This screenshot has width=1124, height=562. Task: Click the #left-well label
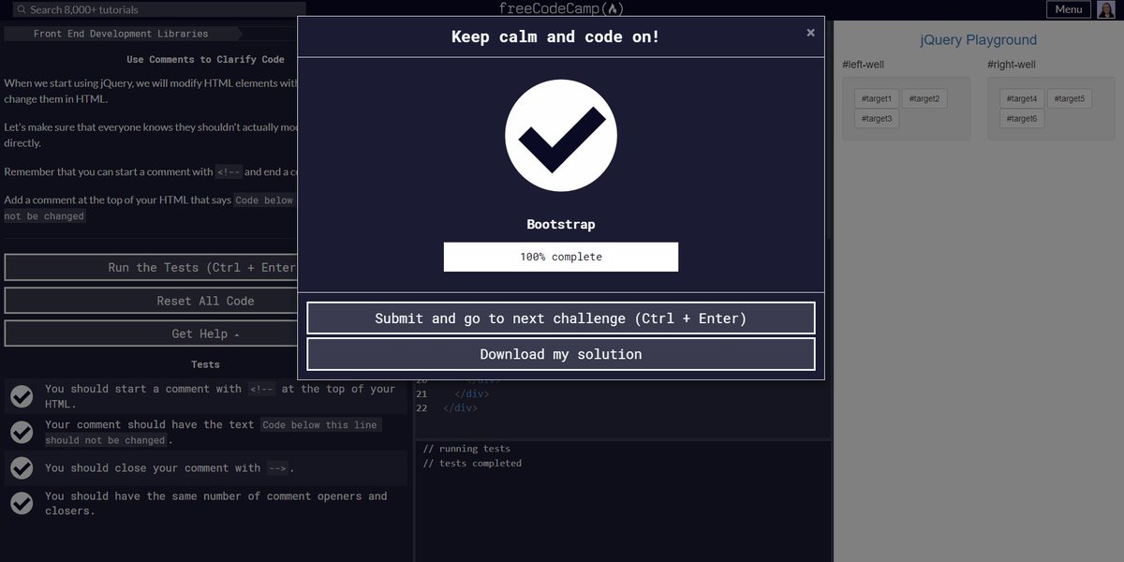tap(863, 65)
